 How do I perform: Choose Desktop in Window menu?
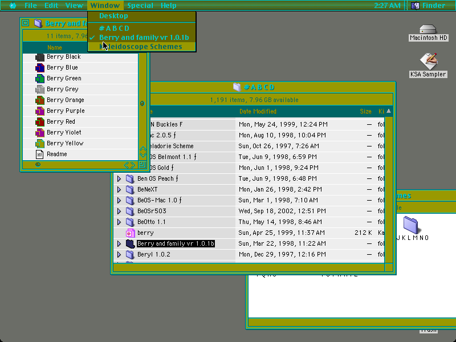(141, 16)
